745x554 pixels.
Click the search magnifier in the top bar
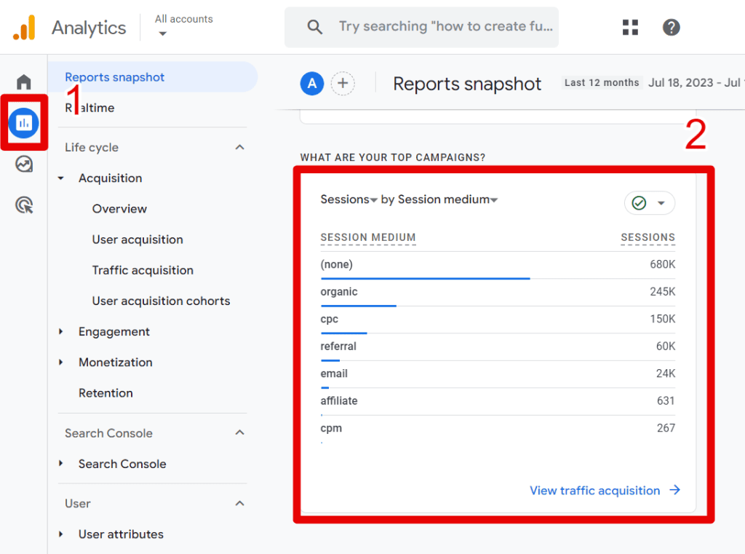(x=314, y=27)
